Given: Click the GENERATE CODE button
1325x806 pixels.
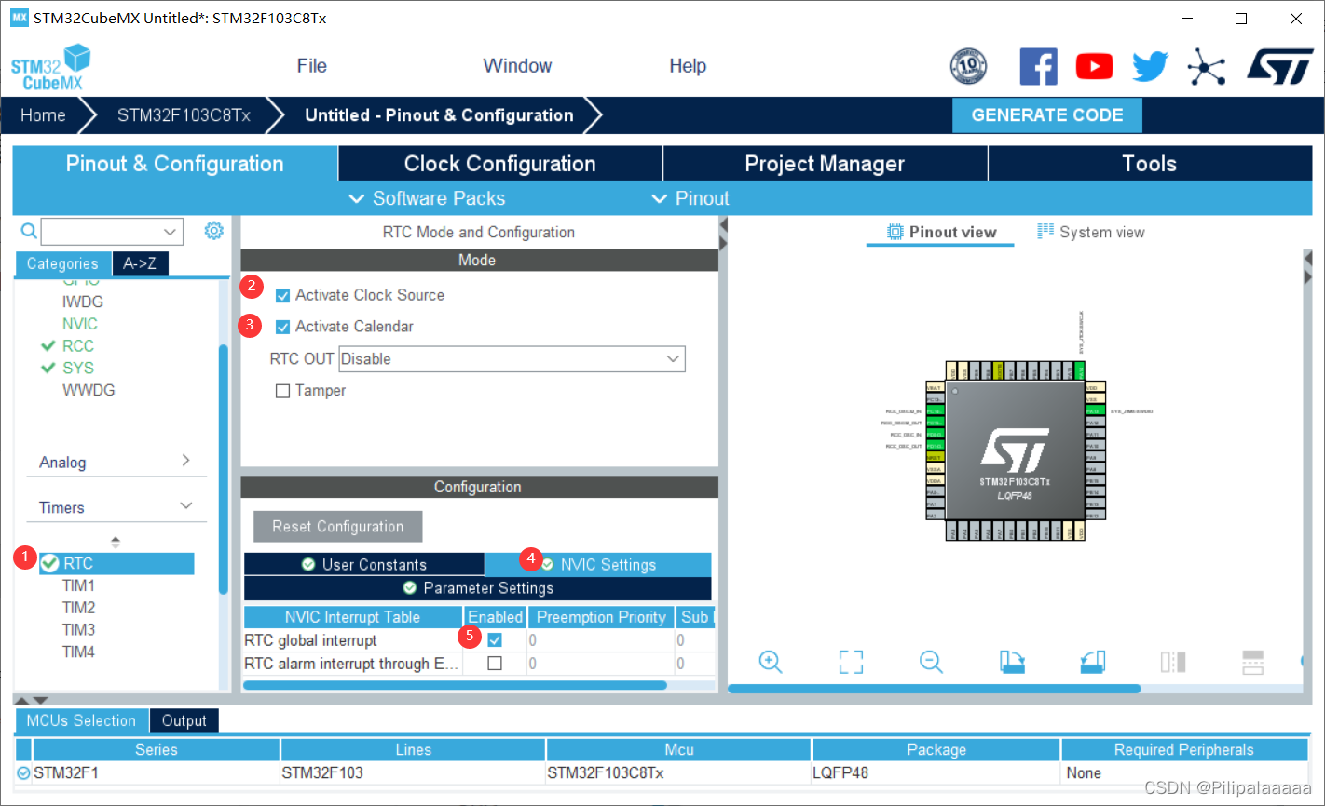Looking at the screenshot, I should (1047, 115).
